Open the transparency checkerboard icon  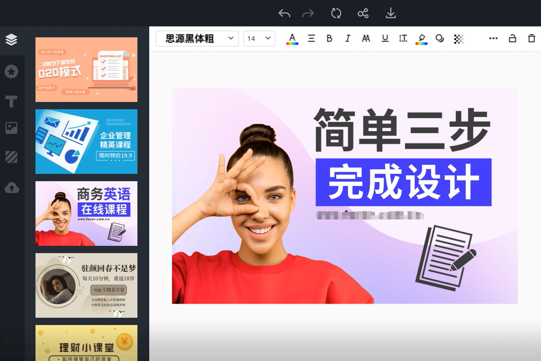coord(459,39)
